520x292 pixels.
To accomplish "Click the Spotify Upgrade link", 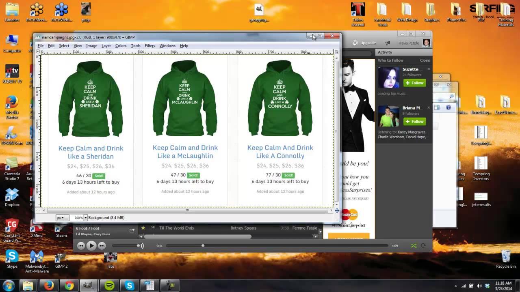I will click(x=364, y=43).
